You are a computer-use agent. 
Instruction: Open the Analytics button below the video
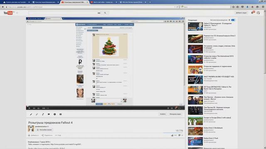[163, 114]
